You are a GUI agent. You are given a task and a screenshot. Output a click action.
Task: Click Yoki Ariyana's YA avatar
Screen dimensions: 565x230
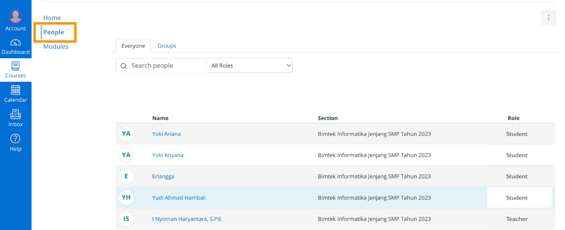(126, 155)
